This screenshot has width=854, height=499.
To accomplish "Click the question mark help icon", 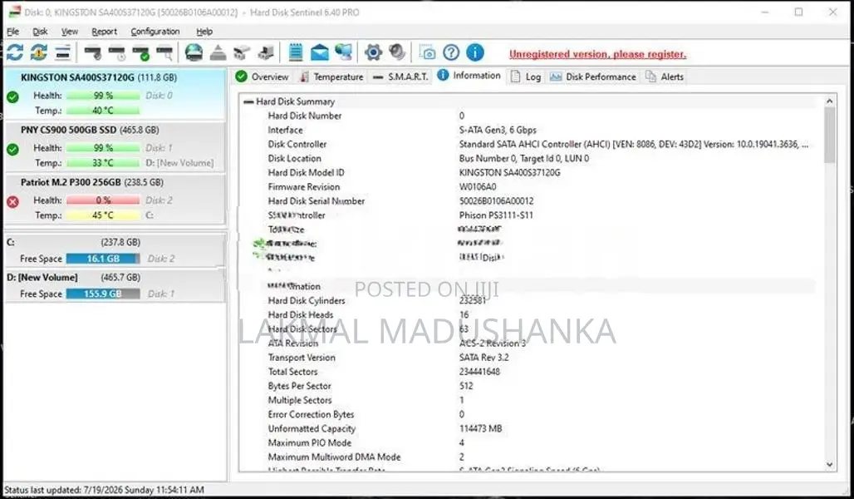I will (x=451, y=52).
